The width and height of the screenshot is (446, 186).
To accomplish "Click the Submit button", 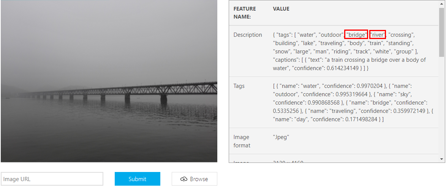I will [x=138, y=179].
